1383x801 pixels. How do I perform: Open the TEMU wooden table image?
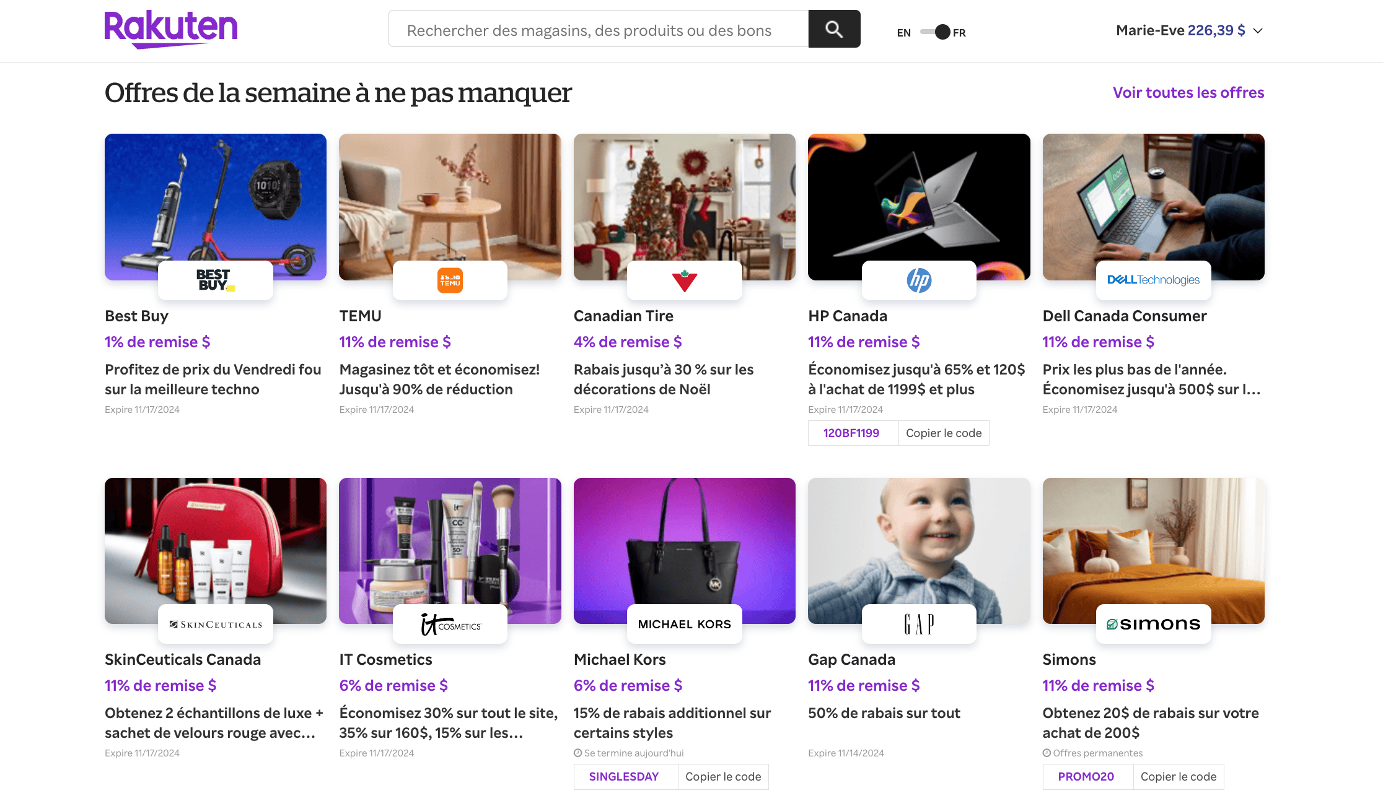[x=450, y=207]
